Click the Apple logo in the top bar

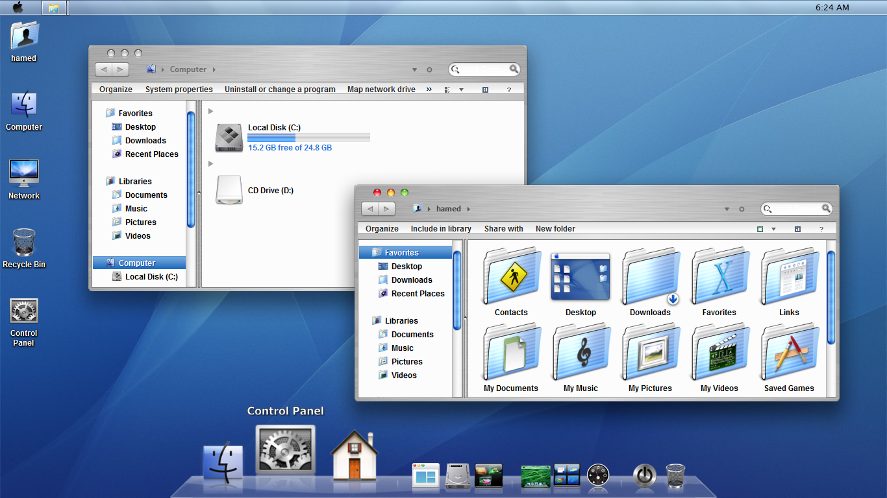point(18,7)
